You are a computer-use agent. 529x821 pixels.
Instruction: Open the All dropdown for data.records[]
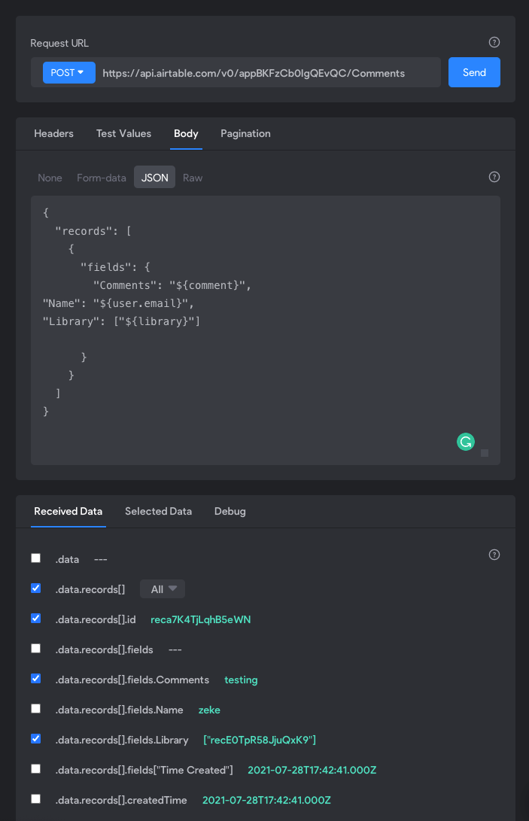tap(163, 589)
